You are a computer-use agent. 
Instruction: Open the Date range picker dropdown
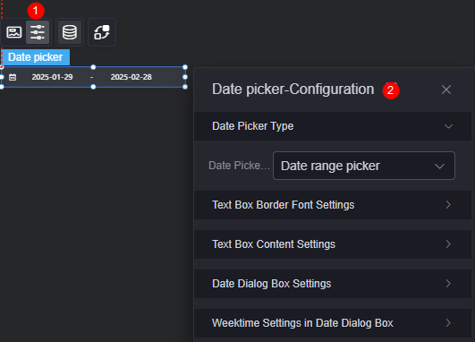[364, 166]
